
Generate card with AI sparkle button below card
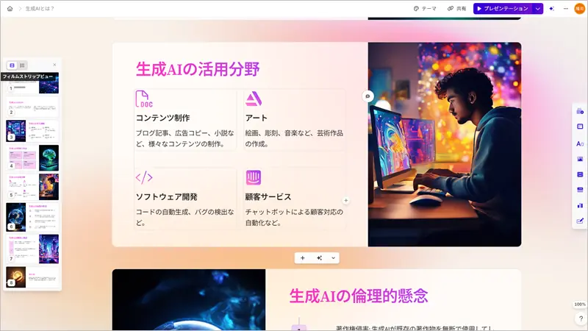tap(319, 258)
